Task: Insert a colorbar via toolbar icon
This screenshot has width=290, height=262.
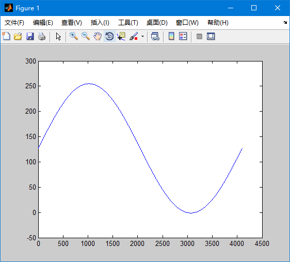Action: click(x=171, y=36)
